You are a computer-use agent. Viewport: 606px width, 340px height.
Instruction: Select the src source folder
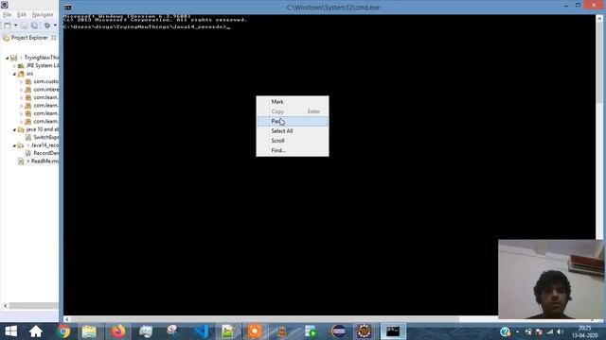click(x=29, y=74)
